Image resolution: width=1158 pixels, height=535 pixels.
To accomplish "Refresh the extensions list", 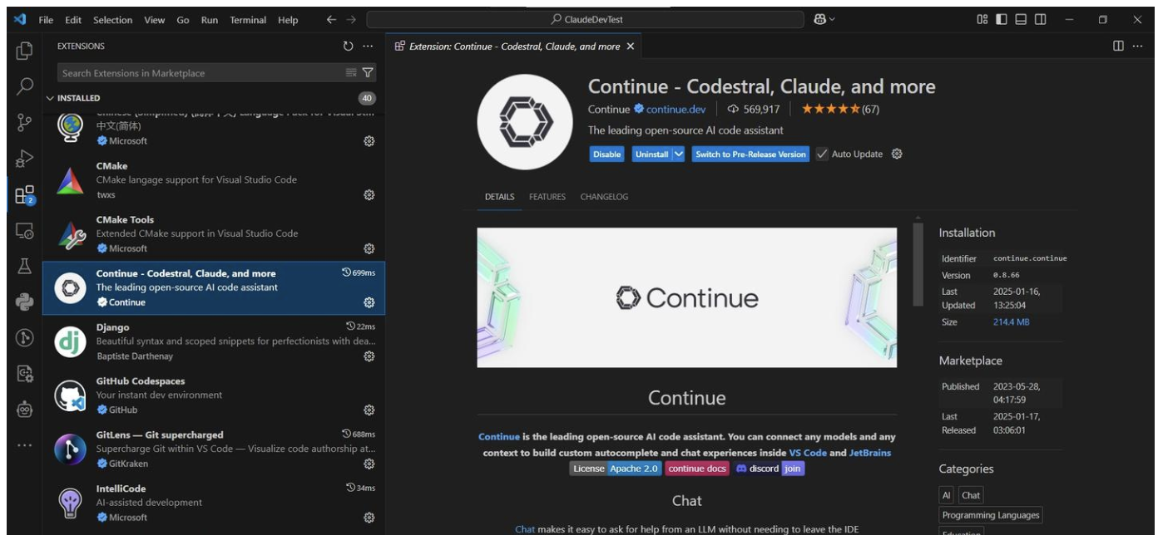I will point(349,47).
